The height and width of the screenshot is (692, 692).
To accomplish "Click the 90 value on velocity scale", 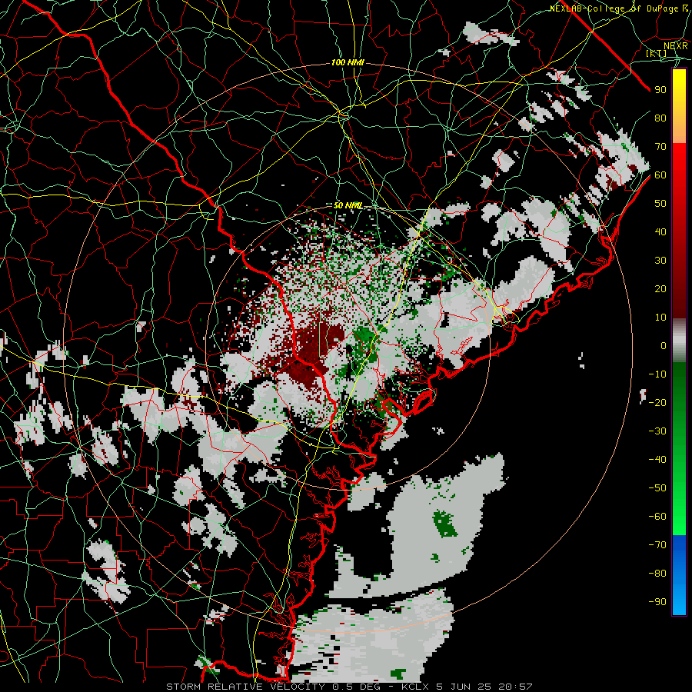I will [660, 90].
